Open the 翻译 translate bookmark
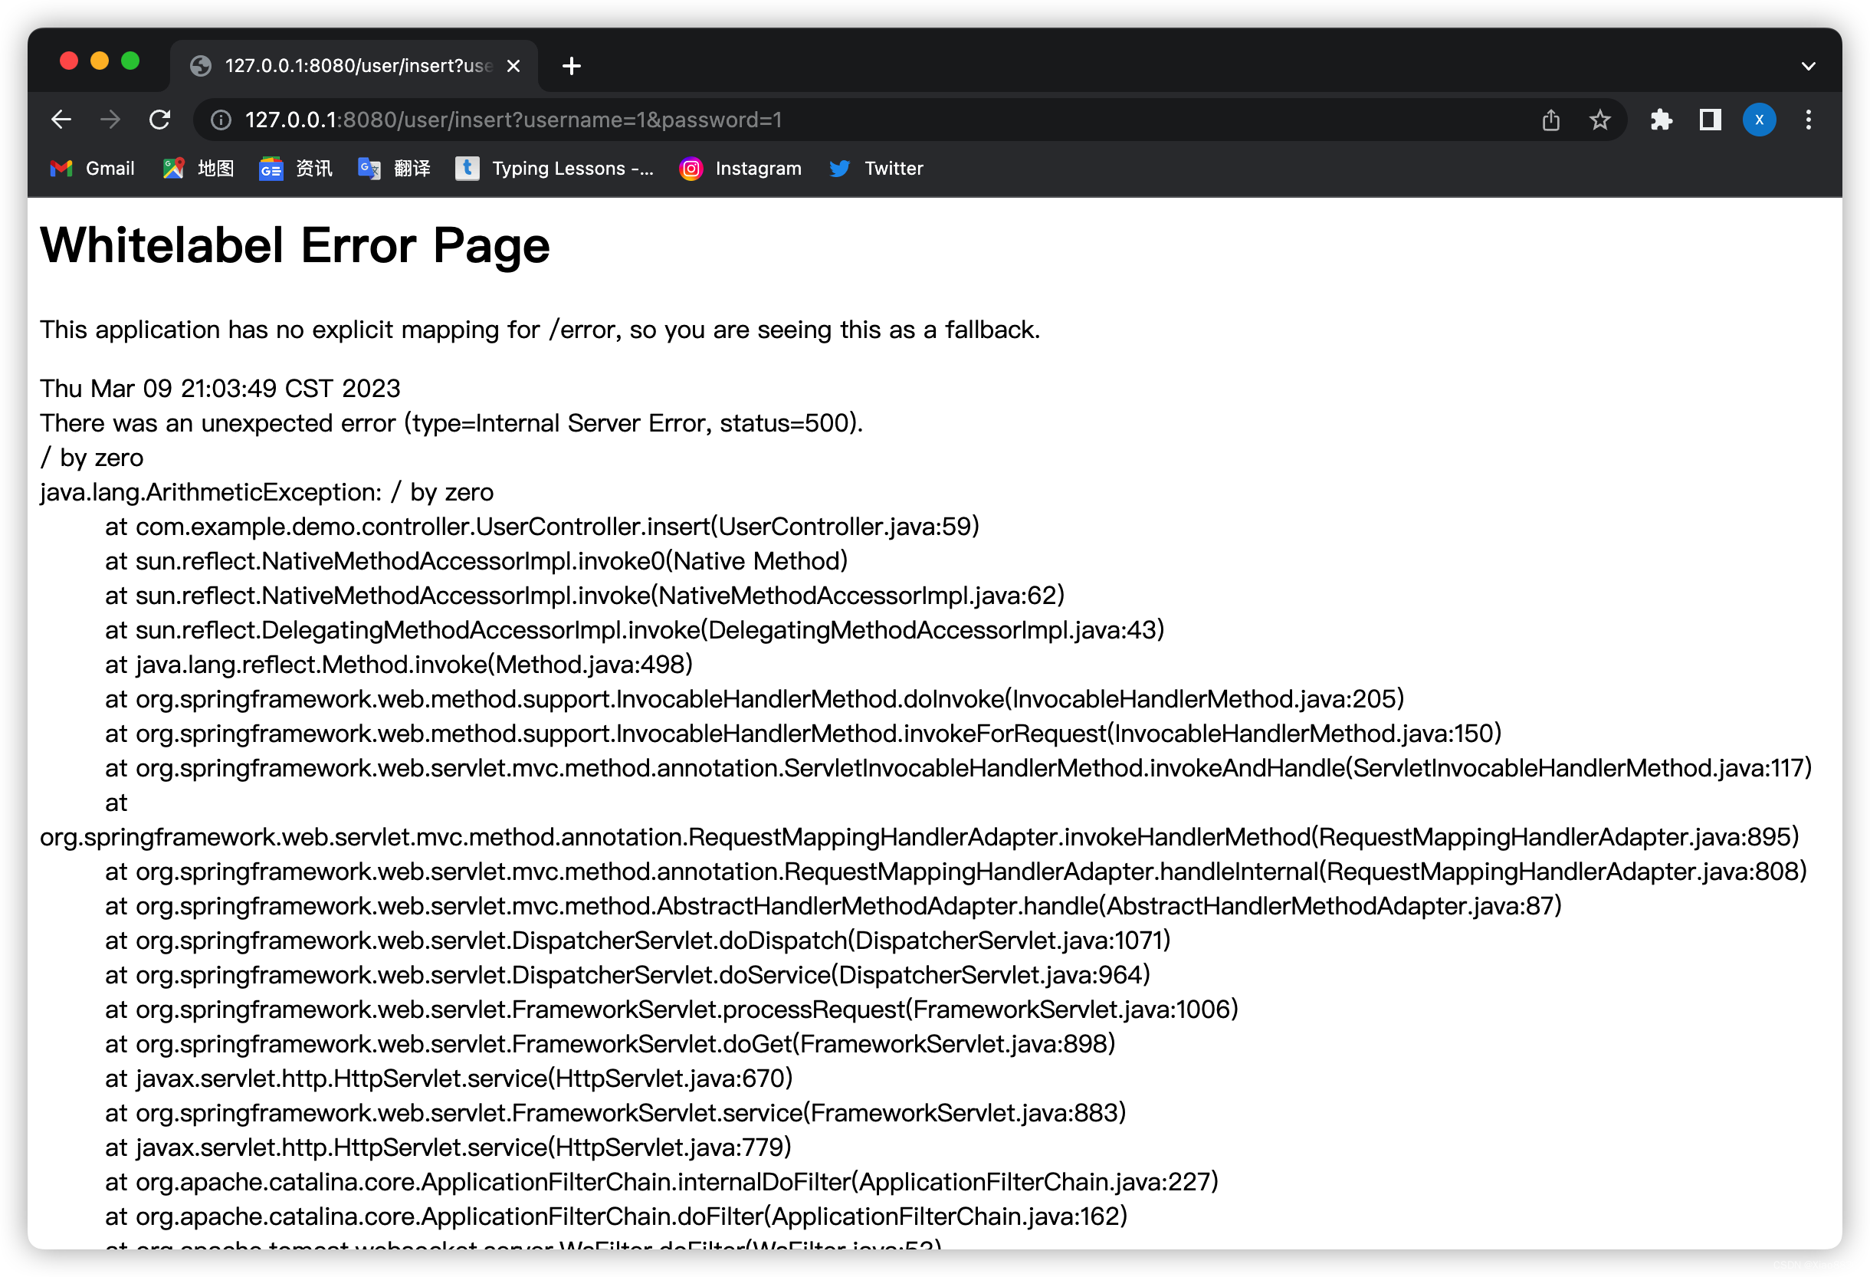 [x=394, y=168]
